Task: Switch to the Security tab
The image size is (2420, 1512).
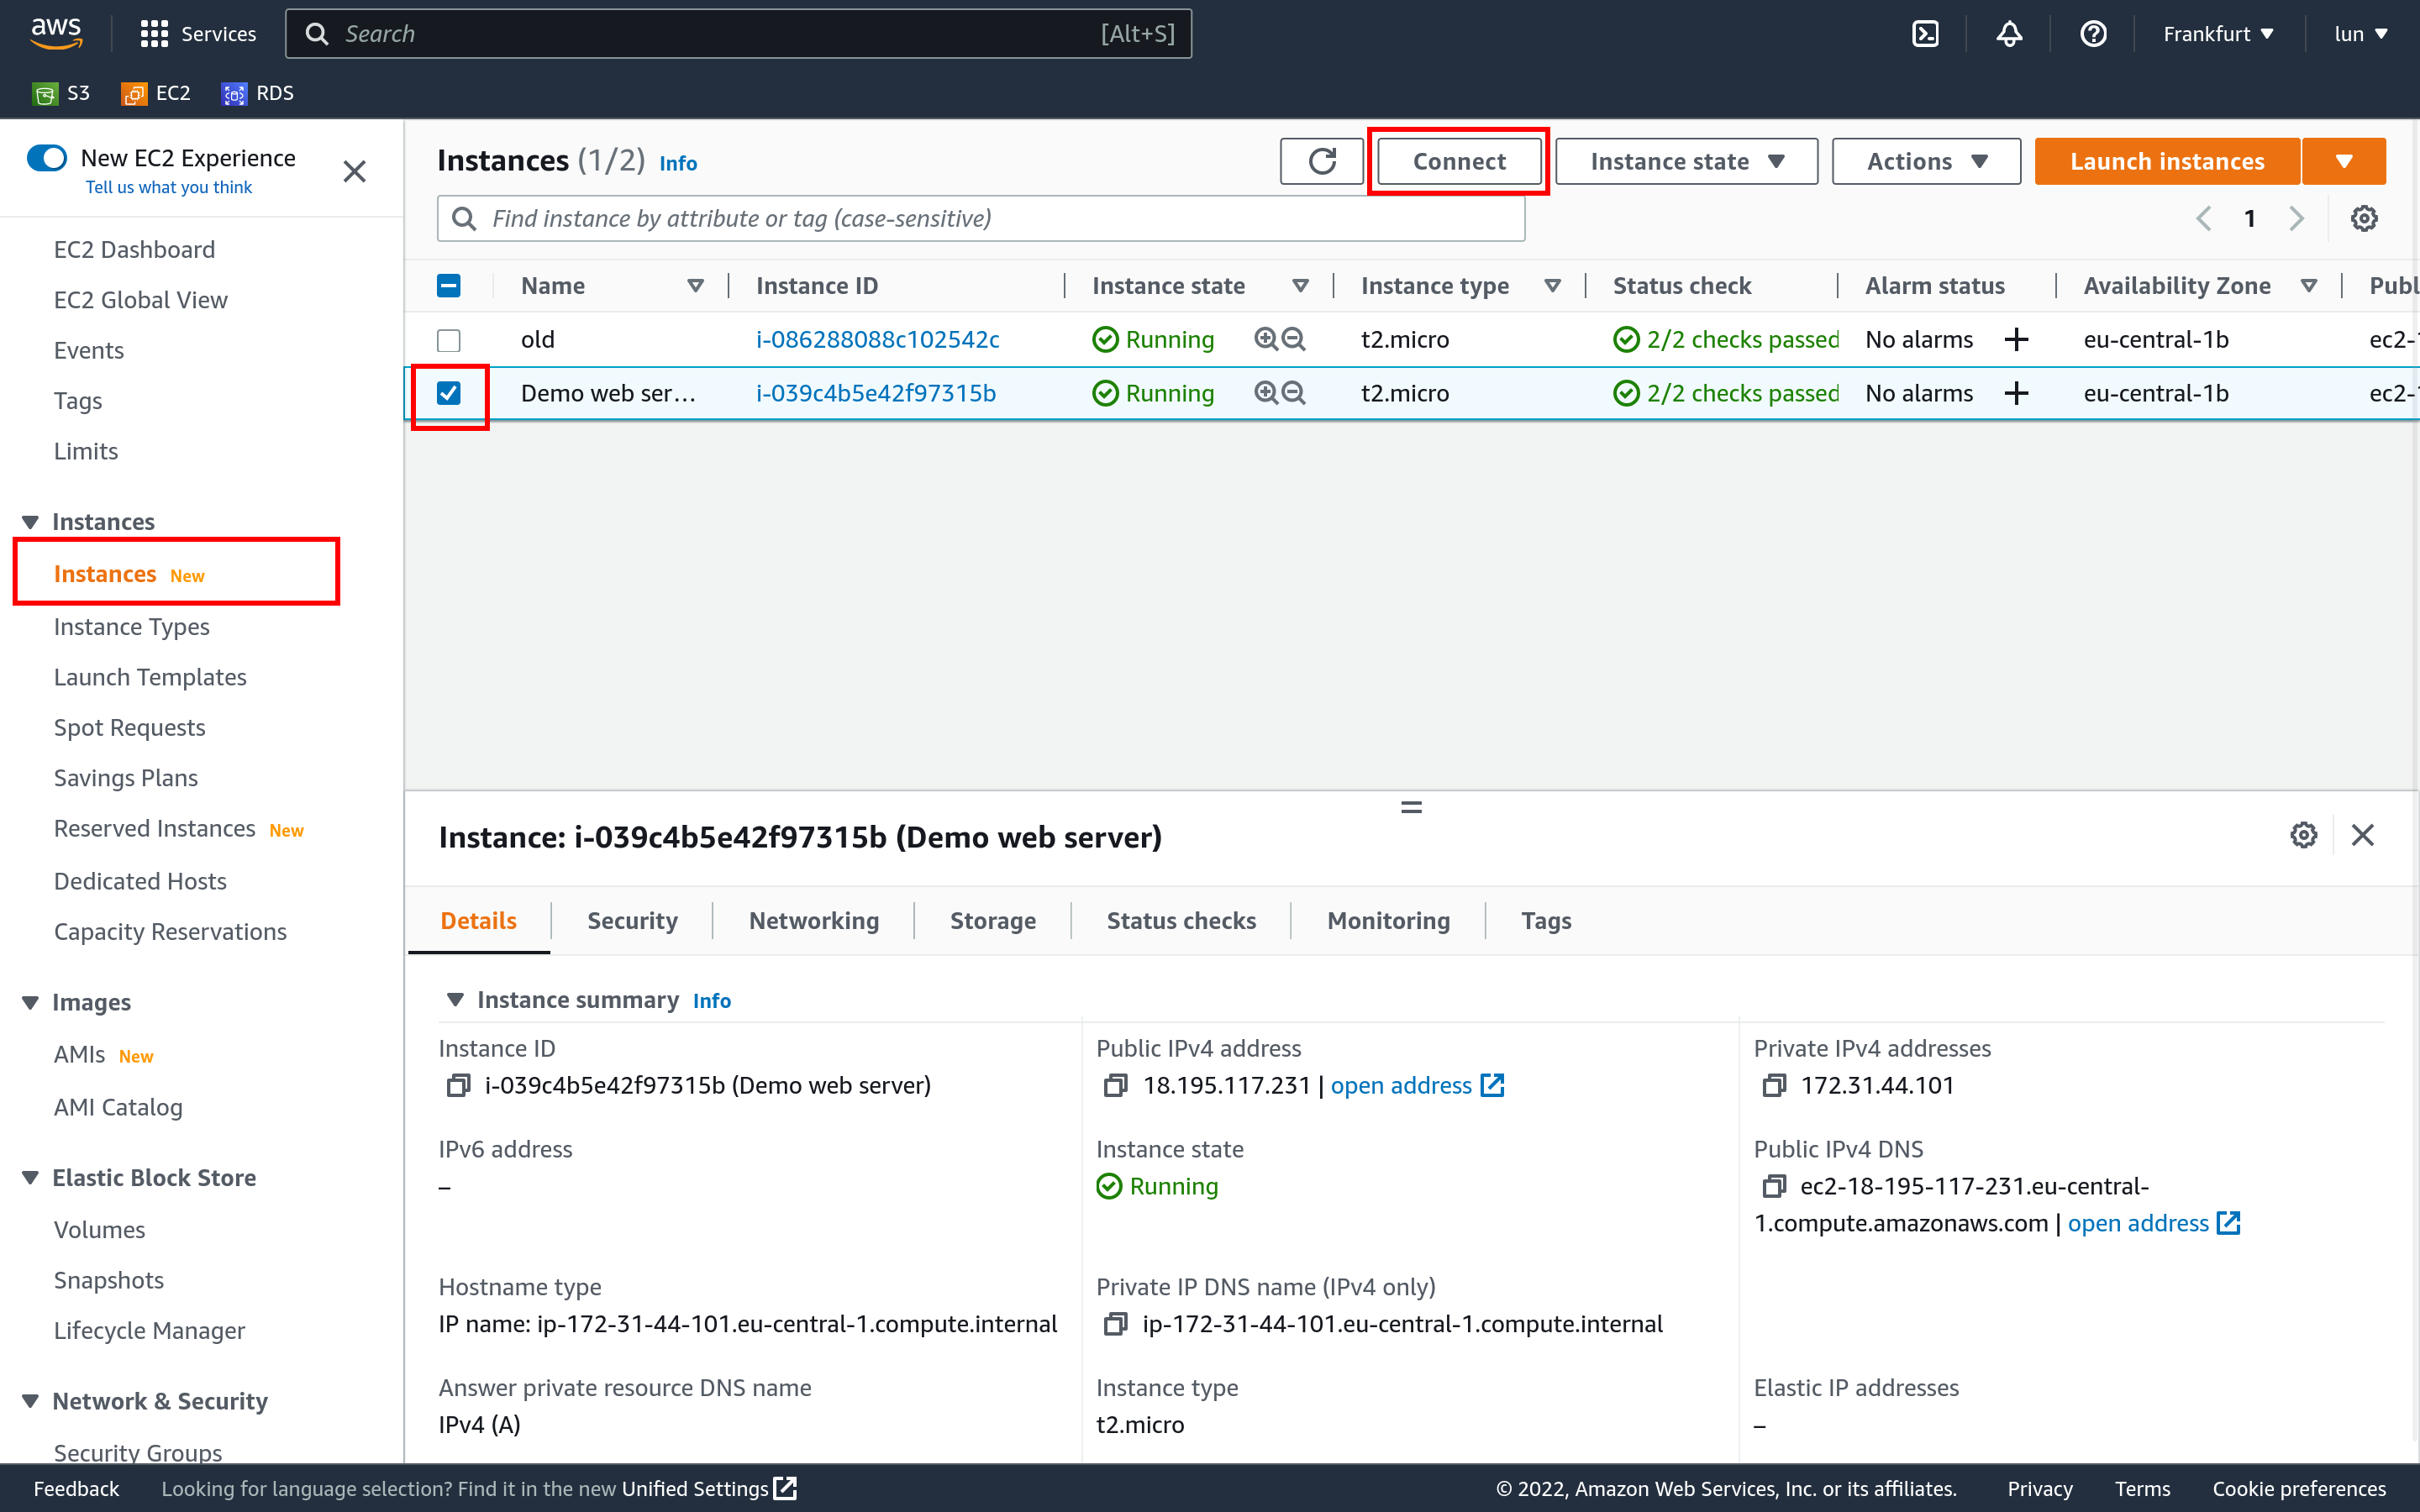Action: tap(632, 920)
